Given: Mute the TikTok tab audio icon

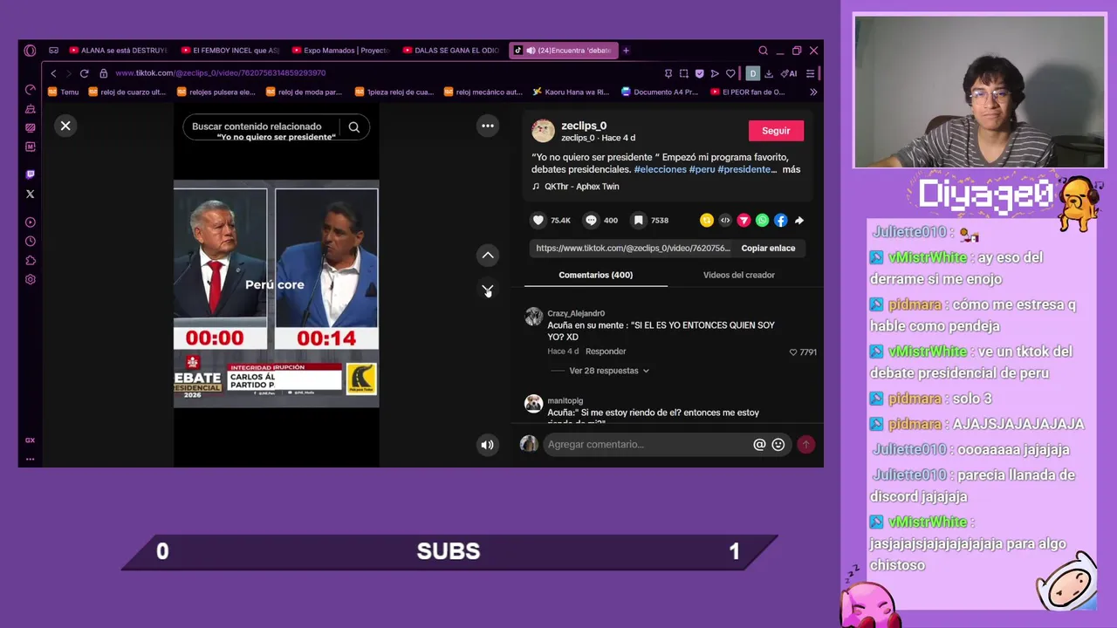Looking at the screenshot, I should coord(530,51).
